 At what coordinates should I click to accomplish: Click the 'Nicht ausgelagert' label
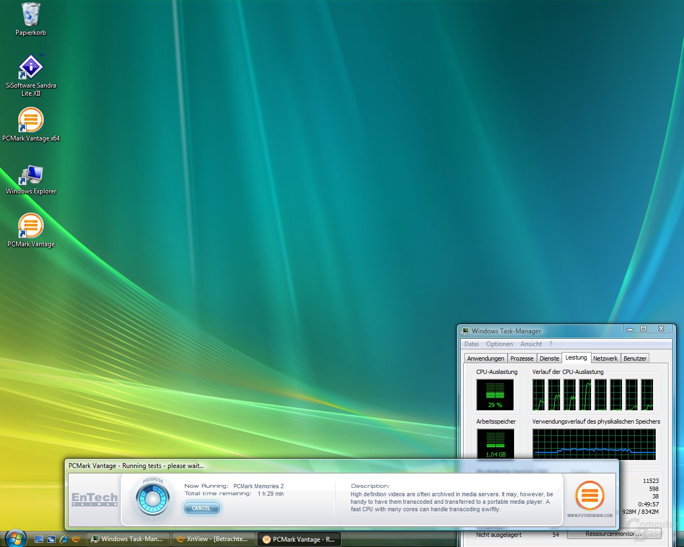(499, 535)
